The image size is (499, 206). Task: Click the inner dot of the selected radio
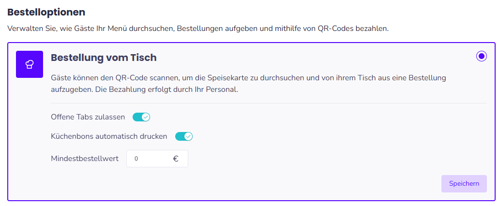(482, 56)
